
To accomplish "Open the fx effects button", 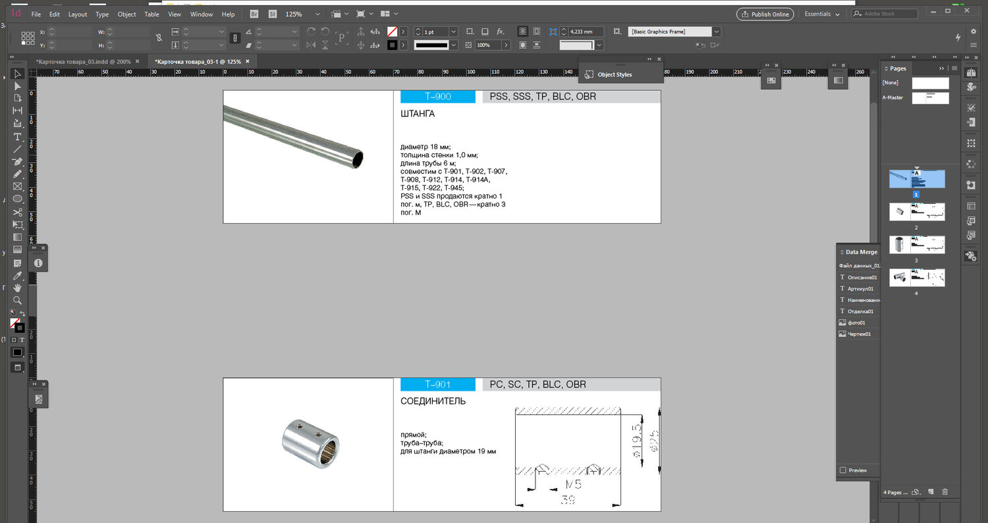I will (501, 32).
